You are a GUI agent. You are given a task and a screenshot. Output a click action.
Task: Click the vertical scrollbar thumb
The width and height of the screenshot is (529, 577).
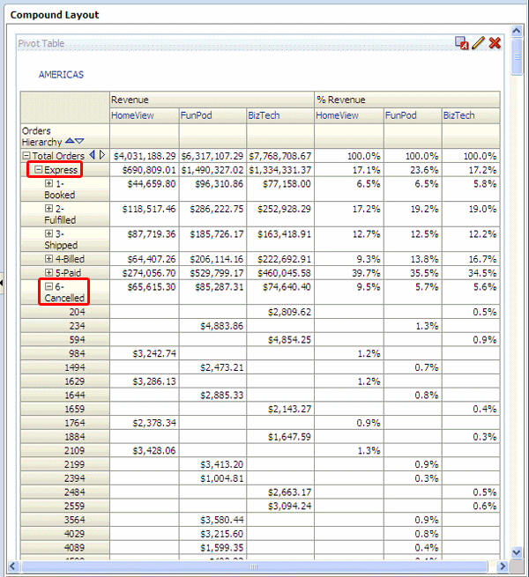coord(517,56)
